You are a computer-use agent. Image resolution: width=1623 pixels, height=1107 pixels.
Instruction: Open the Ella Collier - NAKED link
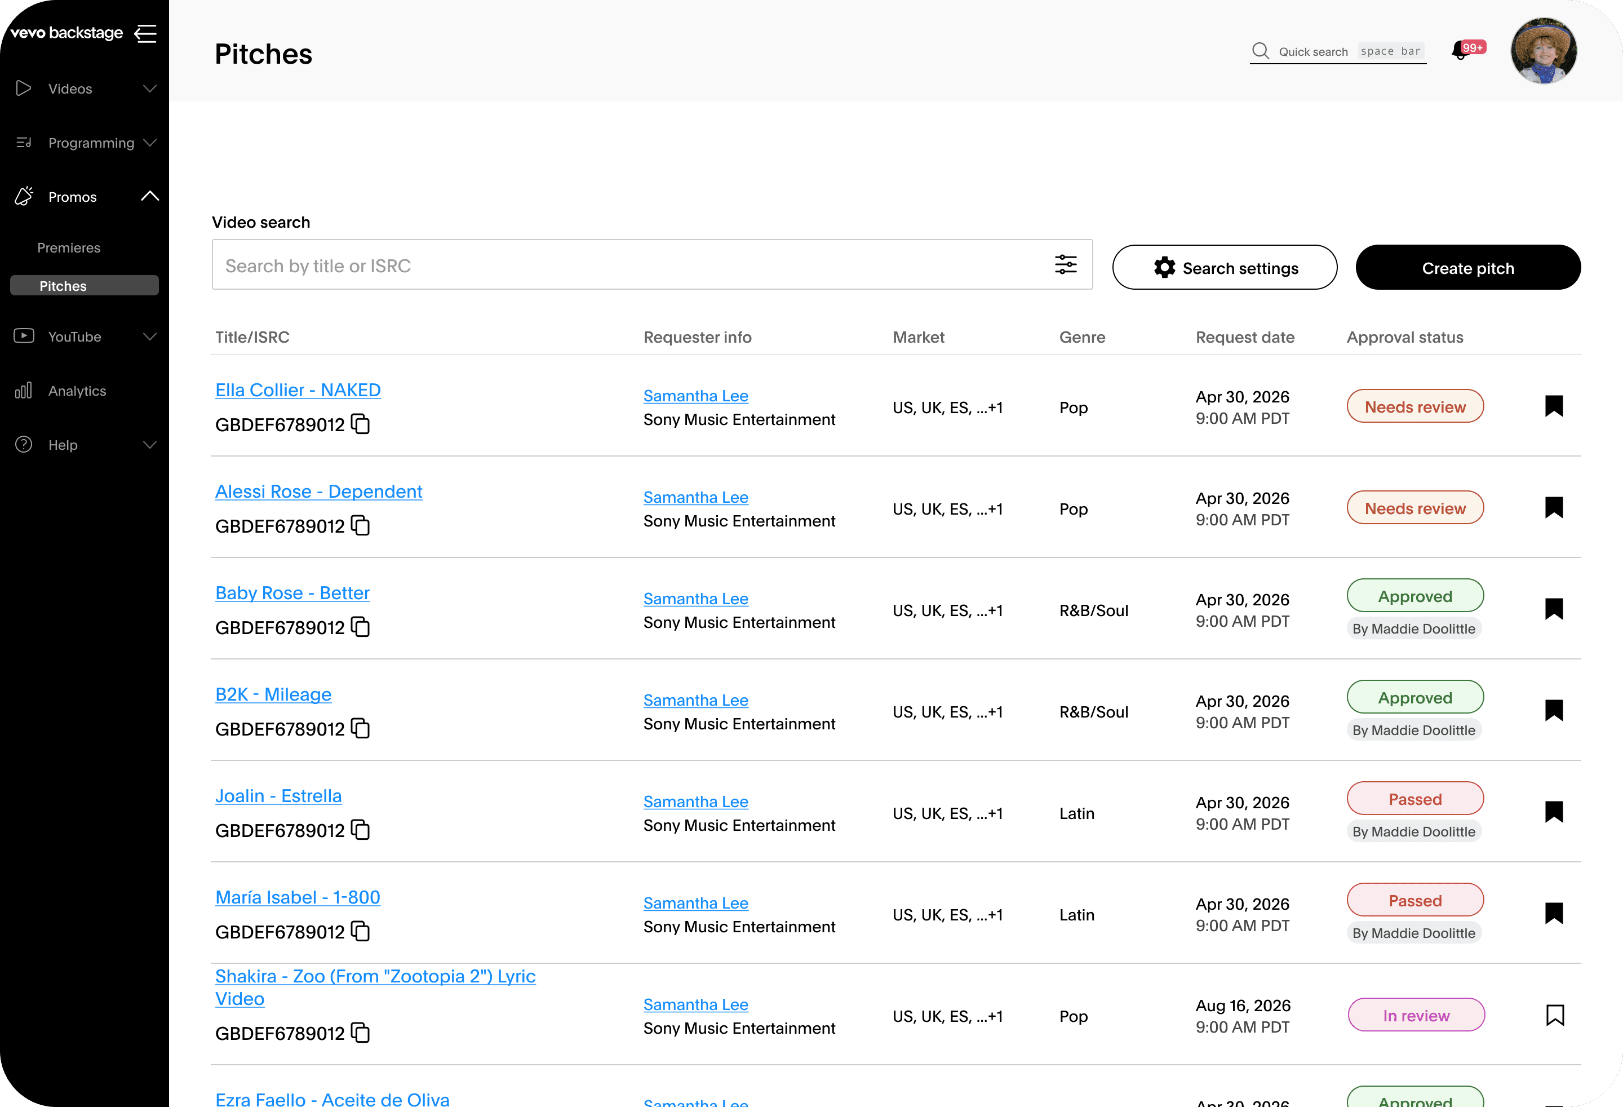pyautogui.click(x=298, y=389)
